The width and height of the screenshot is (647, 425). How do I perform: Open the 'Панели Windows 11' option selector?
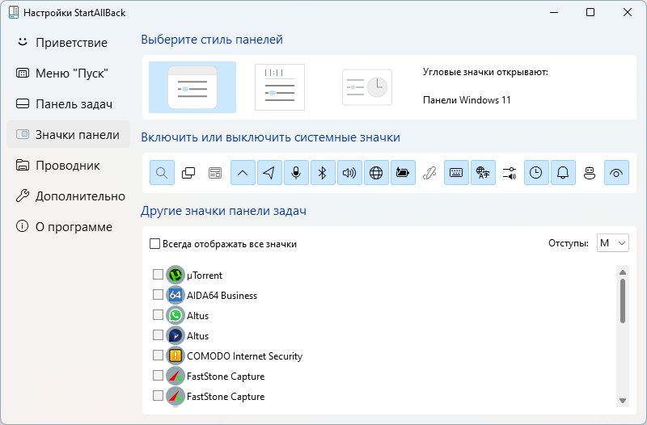[x=467, y=100]
